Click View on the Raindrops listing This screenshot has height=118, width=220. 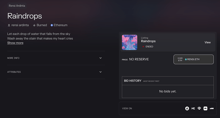(x=208, y=42)
